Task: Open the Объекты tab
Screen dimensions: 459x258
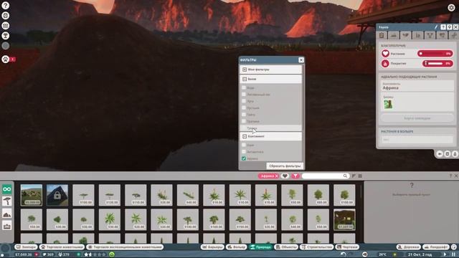Action: (286, 247)
